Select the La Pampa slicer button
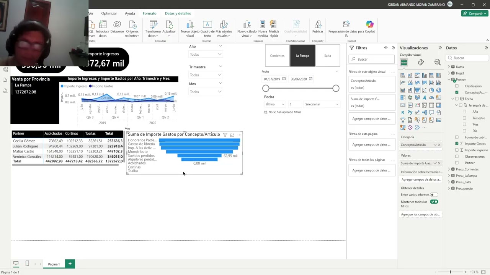The image size is (490, 275). coord(302,56)
